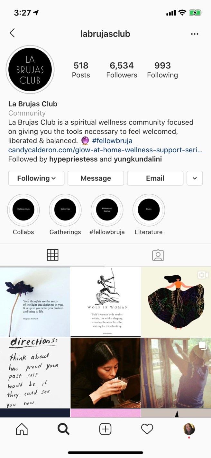Tap the #fellowbruja hashtag in bio
Image resolution: width=211 pixels, height=458 pixels.
(x=112, y=141)
